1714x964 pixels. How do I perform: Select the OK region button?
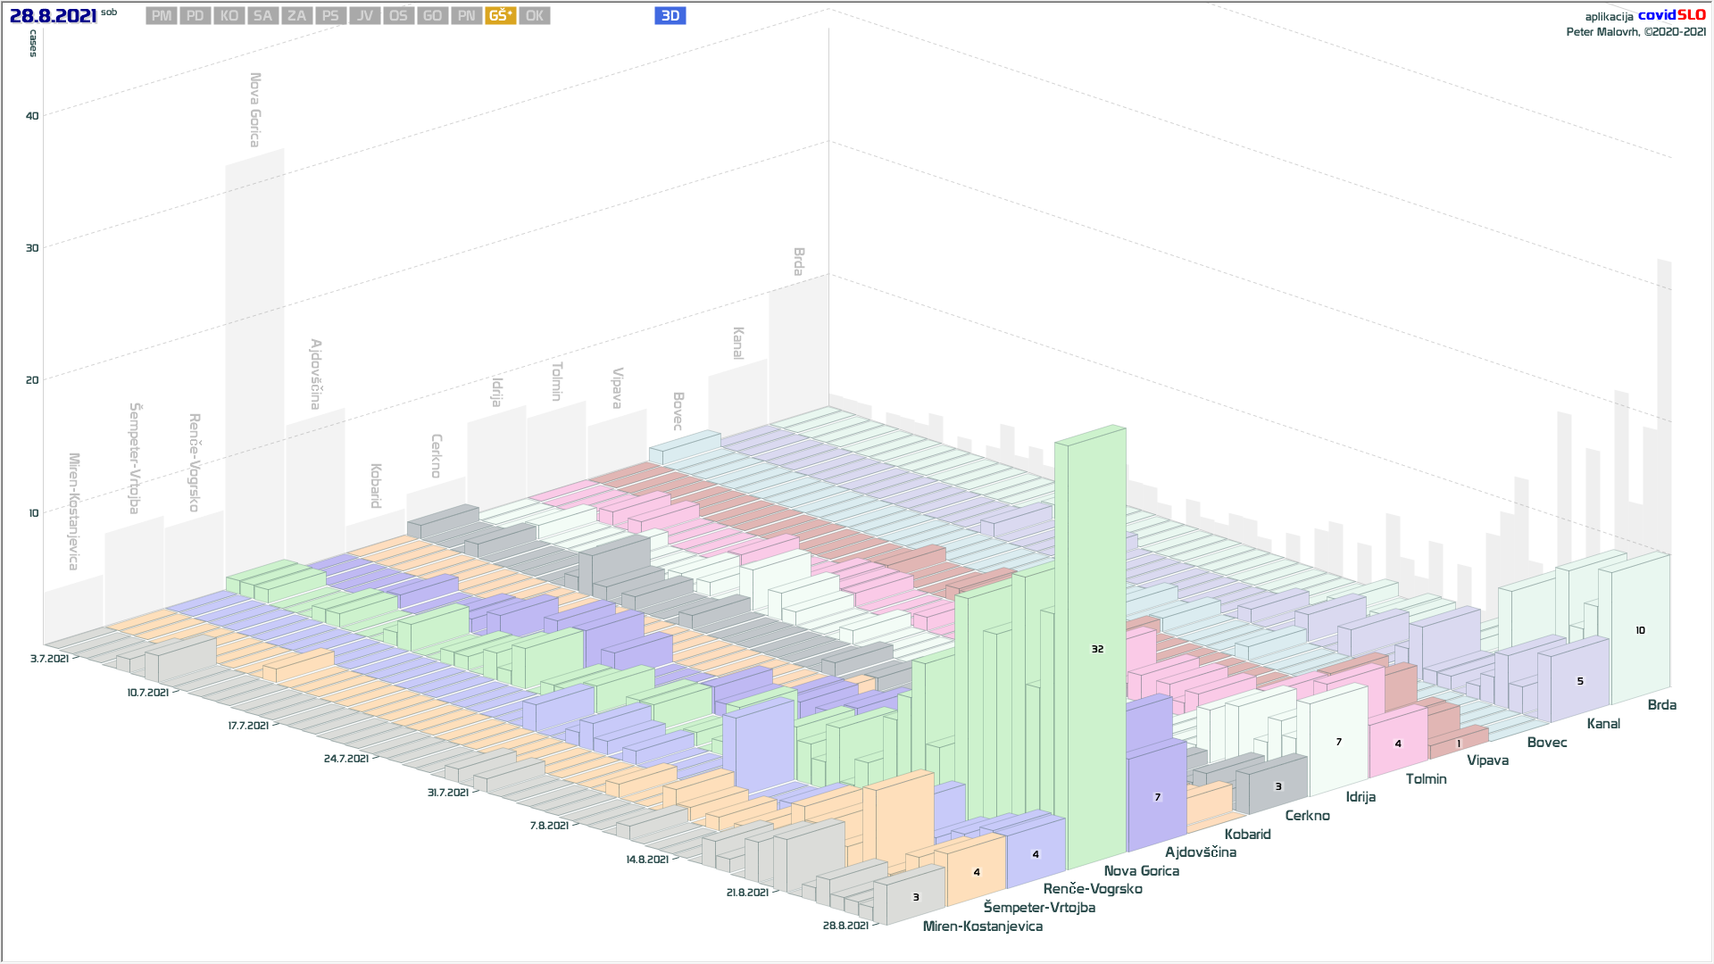(534, 16)
